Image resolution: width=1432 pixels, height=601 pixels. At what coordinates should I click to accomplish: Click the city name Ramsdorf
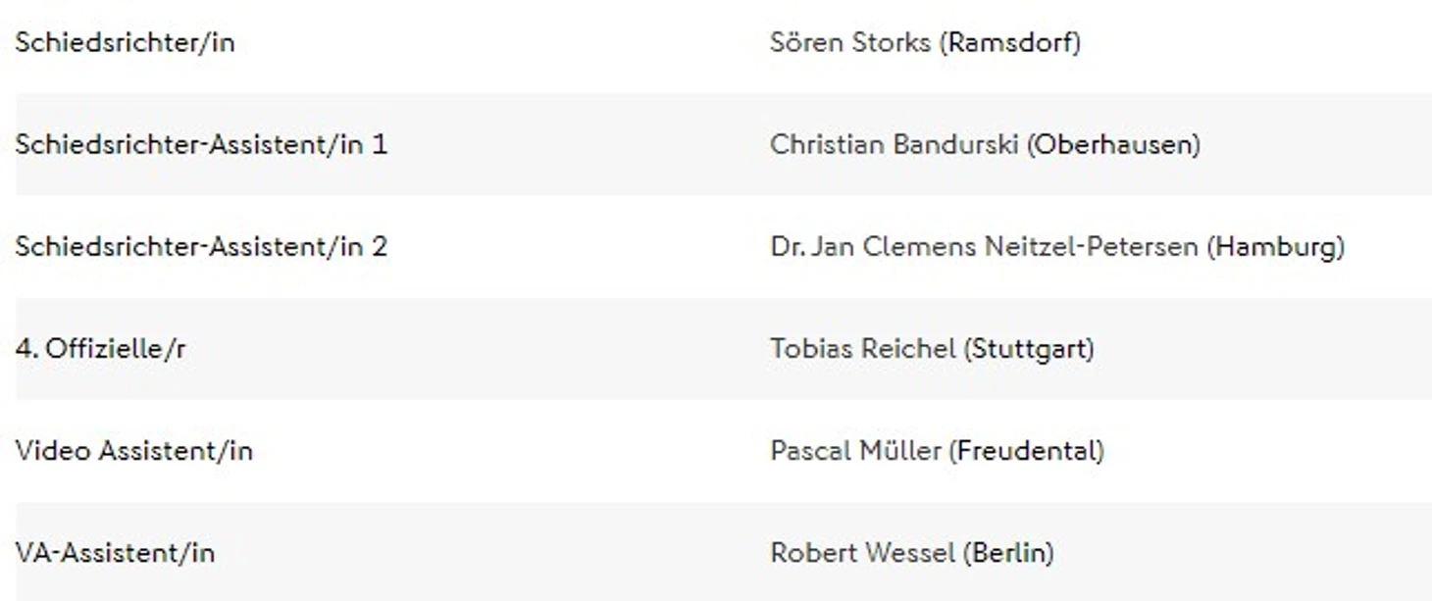click(x=1009, y=42)
